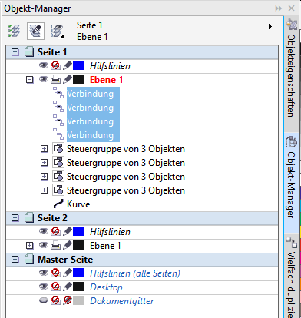Switch to Vielfach duplizieren docker tab
Viewport: 301px width, 318px height.
pos(292,277)
